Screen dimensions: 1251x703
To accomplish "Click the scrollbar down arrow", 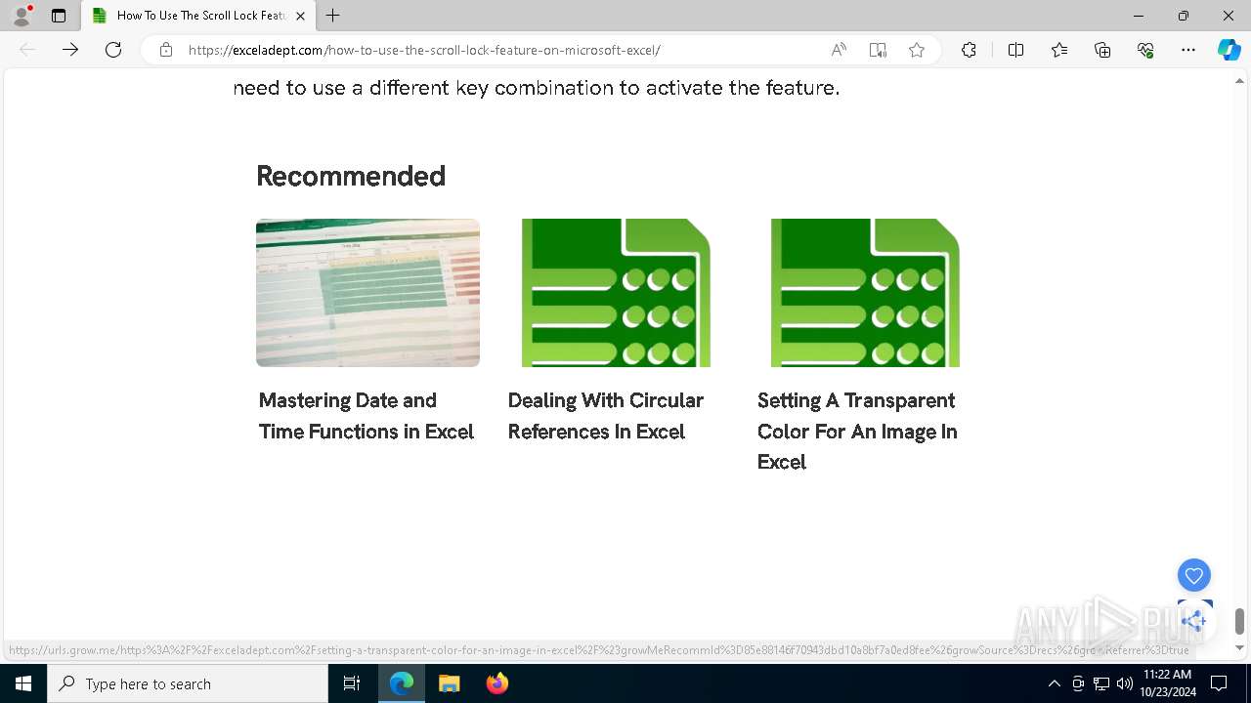I will 1239,647.
